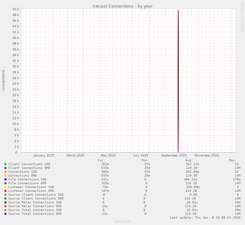Click the gray Source Client Connections IAD swatch
The image size is (245, 225).
point(5,195)
